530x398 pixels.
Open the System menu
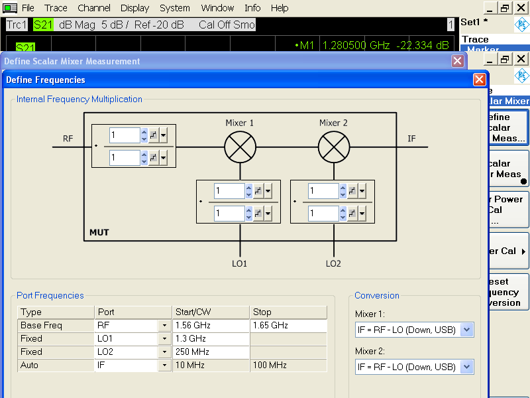coord(175,8)
